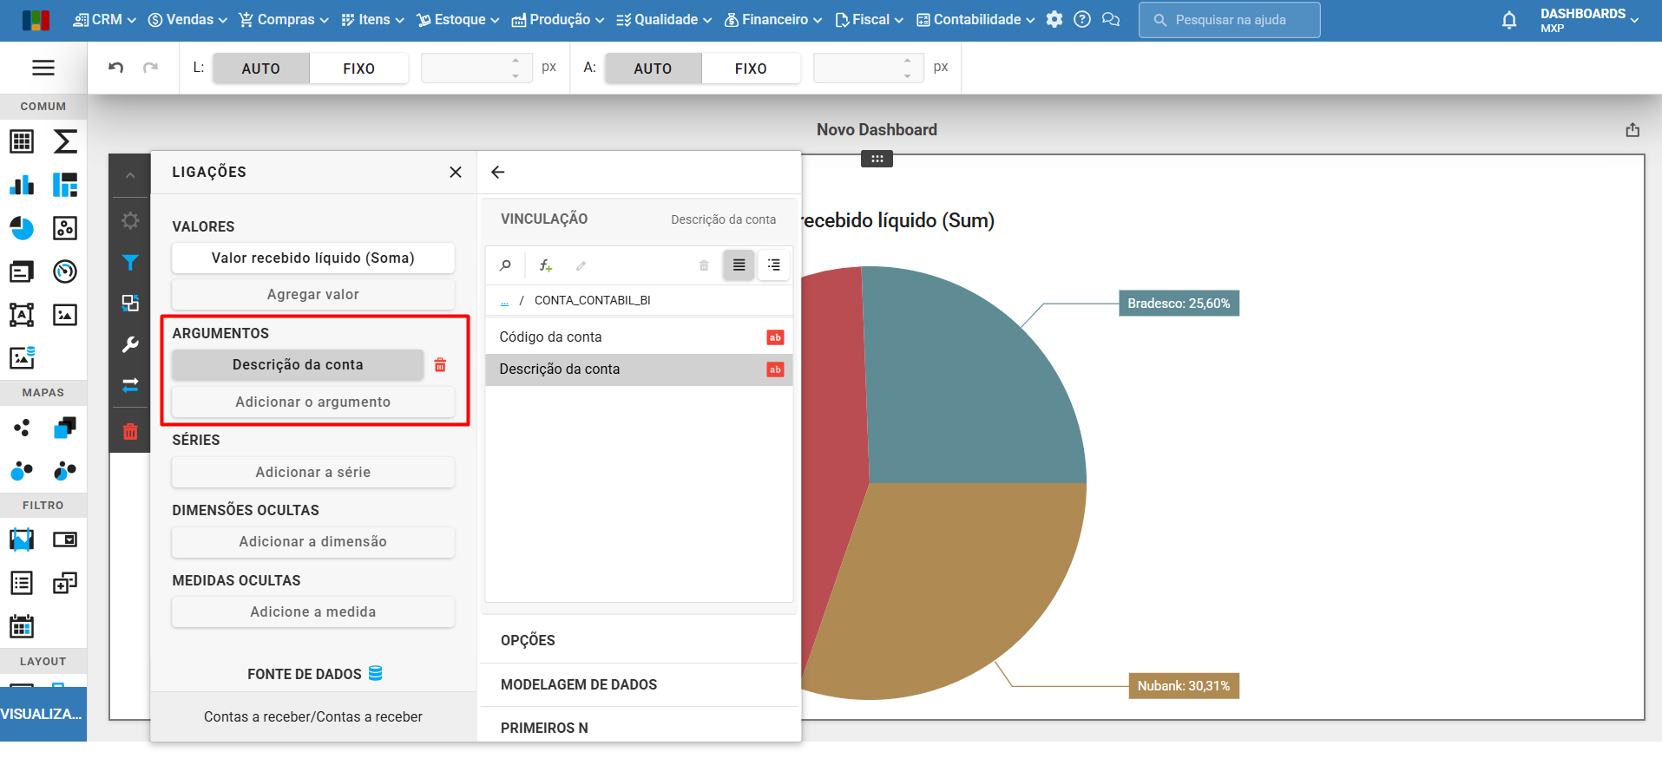Click Adicione a medida
The image size is (1662, 778).
313,612
